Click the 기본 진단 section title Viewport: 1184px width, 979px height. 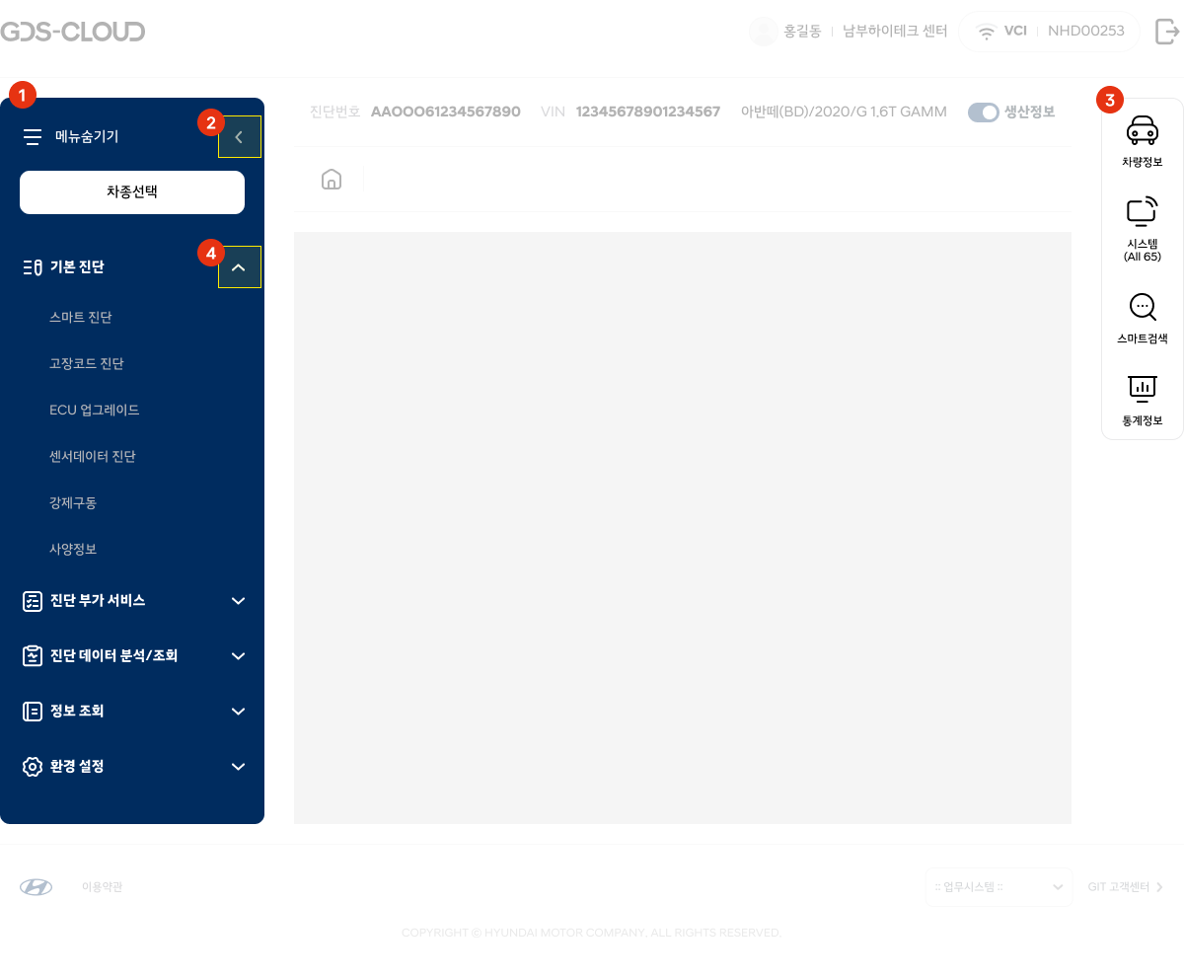(78, 267)
